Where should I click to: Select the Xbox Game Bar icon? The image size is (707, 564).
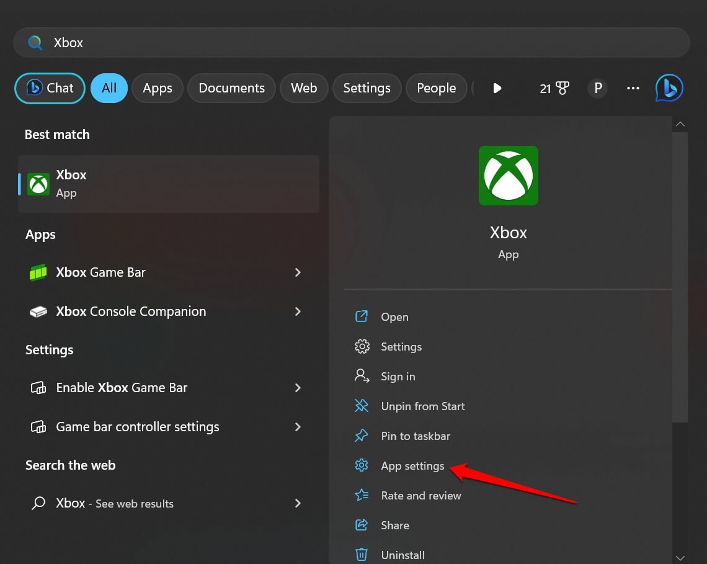coord(37,272)
